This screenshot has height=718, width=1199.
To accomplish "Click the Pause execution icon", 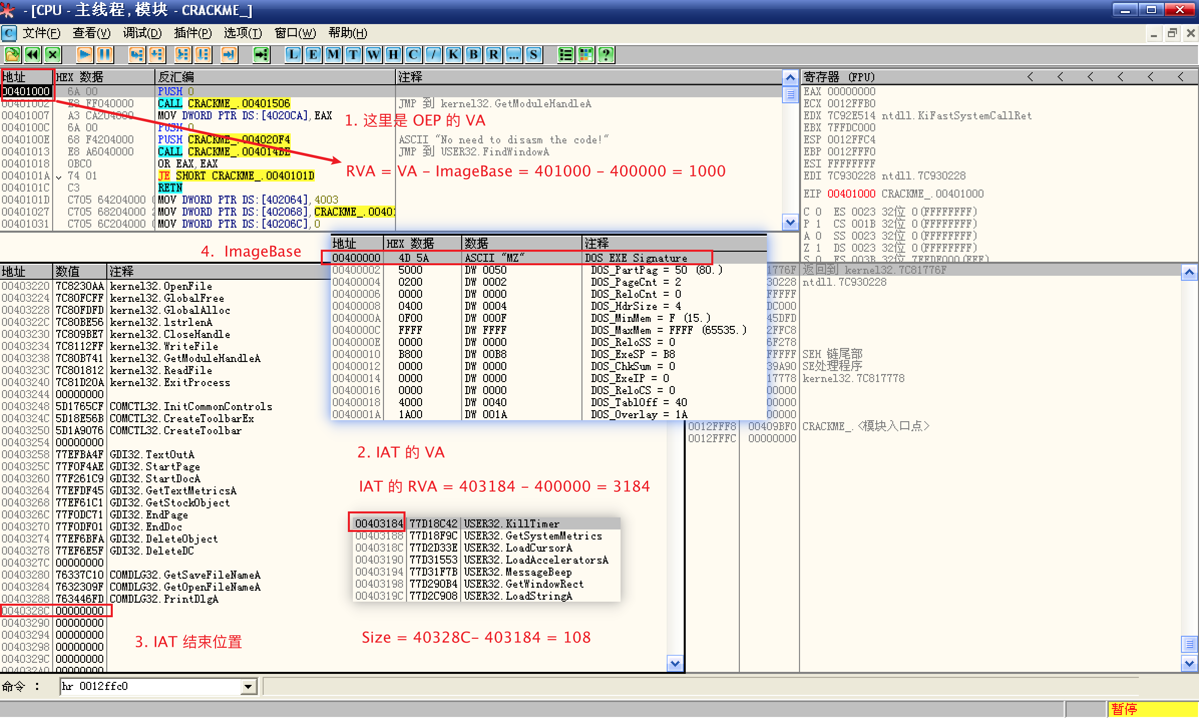I will coord(105,54).
